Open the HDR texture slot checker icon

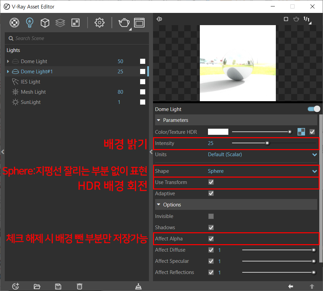301,132
